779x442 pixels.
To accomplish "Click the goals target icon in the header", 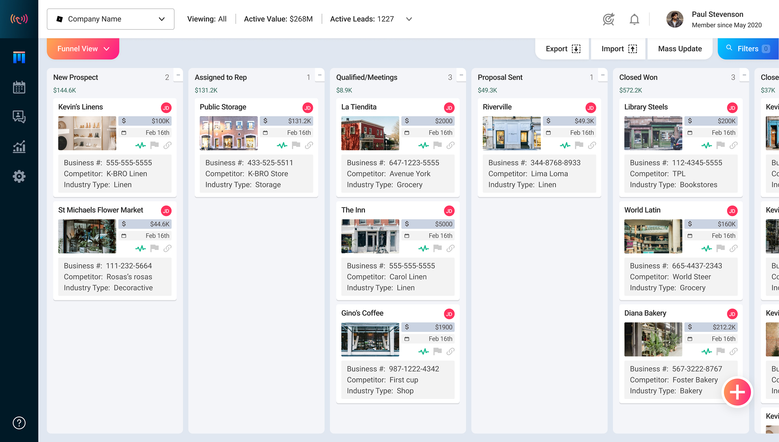I will pyautogui.click(x=608, y=19).
